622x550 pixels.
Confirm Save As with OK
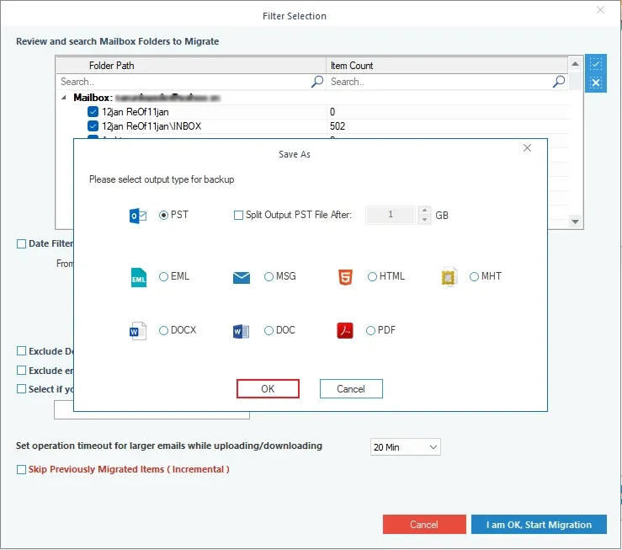[268, 389]
